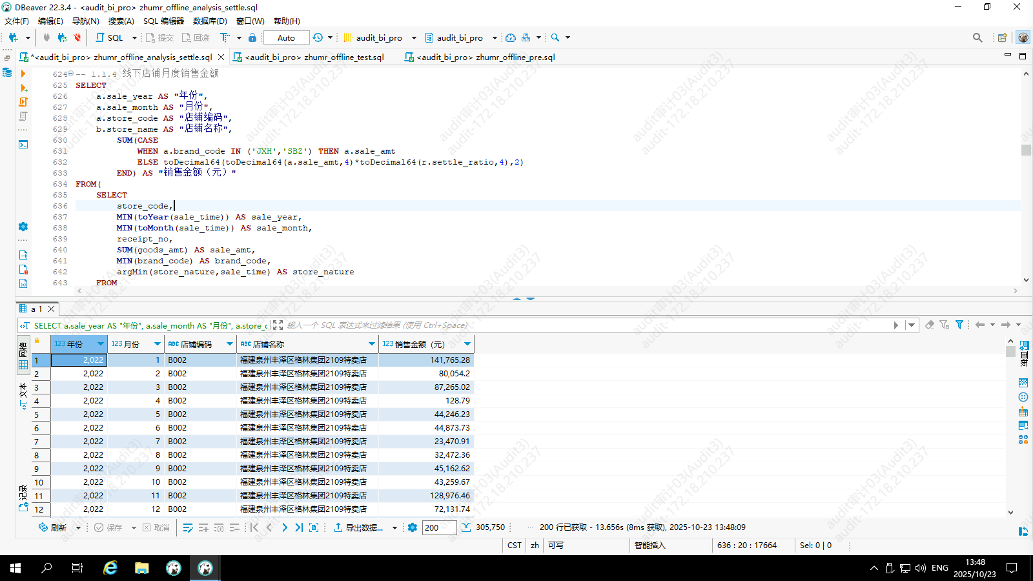Open the 销售金额 column dropdown arrow
Image resolution: width=1033 pixels, height=581 pixels.
[x=467, y=344]
